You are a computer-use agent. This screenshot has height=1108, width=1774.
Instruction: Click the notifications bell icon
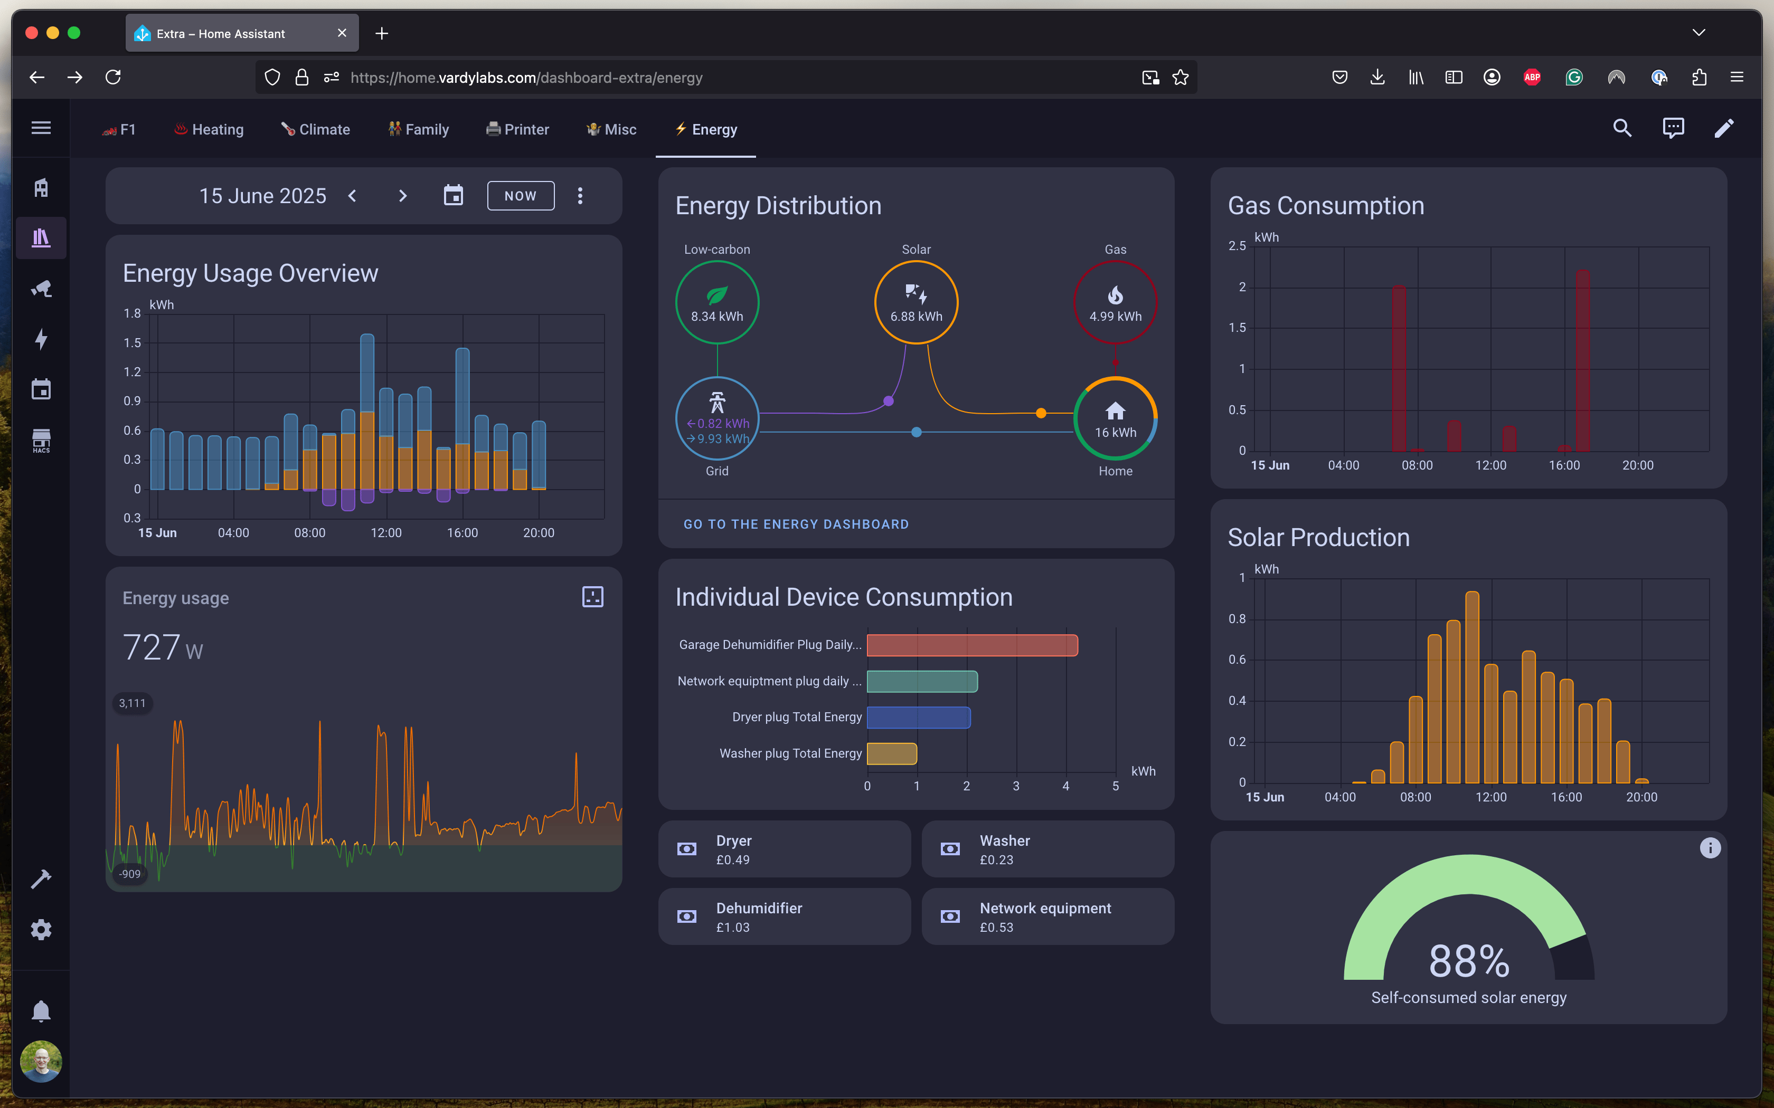click(x=41, y=1011)
